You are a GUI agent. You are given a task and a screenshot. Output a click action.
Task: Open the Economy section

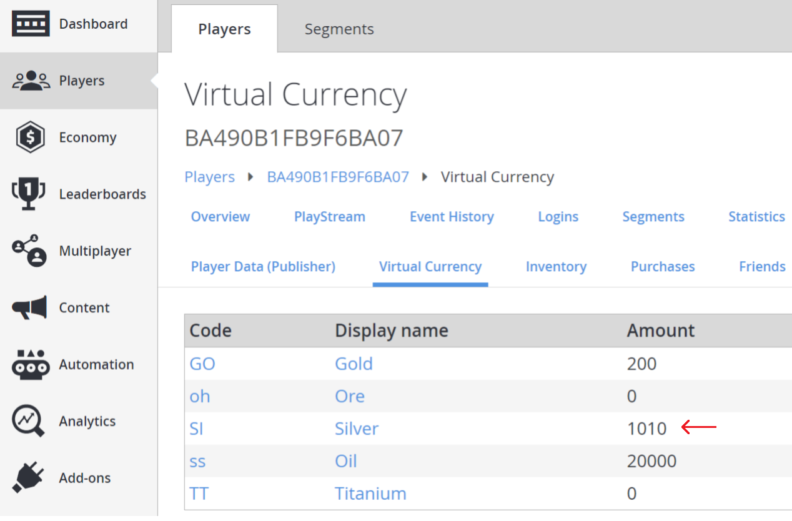(x=87, y=137)
